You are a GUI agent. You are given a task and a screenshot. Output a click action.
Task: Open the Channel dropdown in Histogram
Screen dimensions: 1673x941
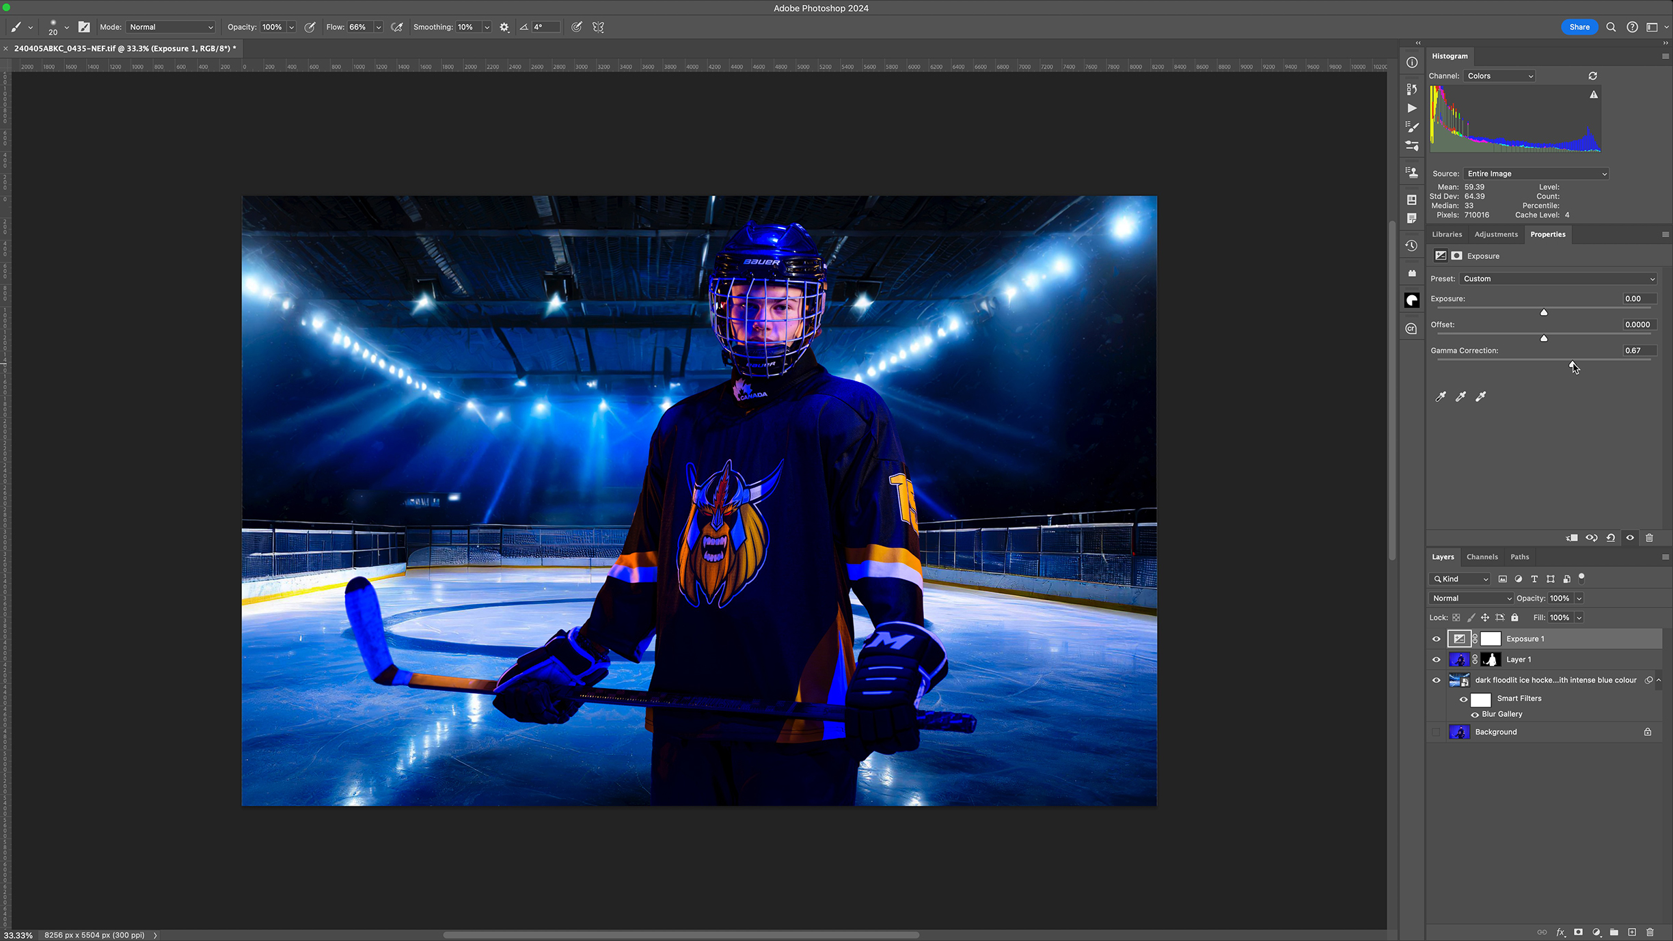pos(1499,76)
